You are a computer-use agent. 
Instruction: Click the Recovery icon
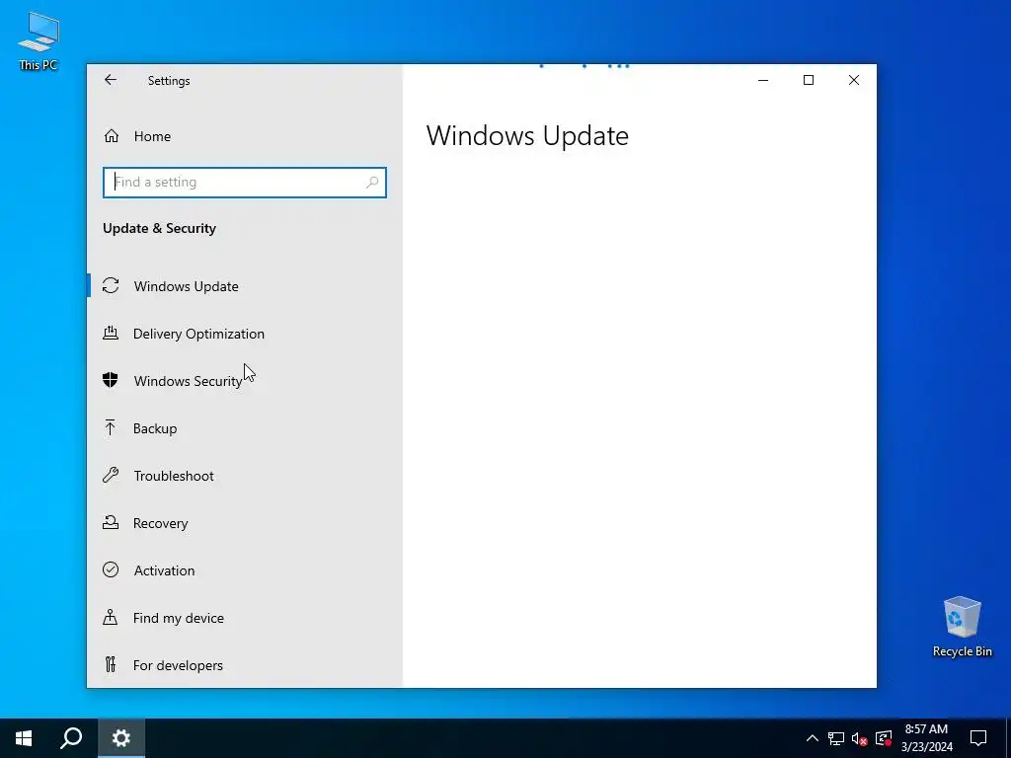[111, 522]
